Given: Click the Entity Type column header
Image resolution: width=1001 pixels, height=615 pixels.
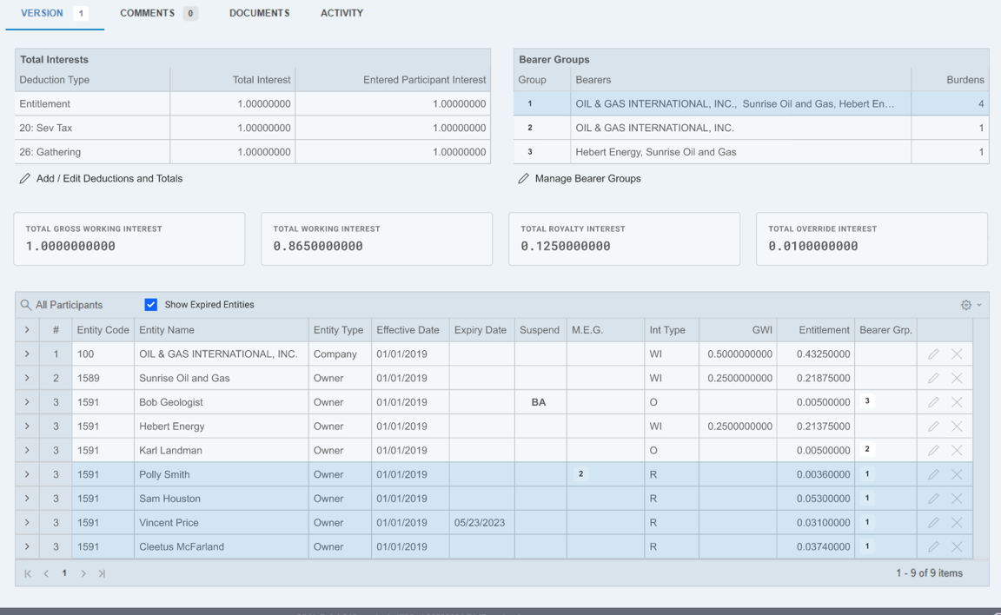Looking at the screenshot, I should (x=340, y=330).
